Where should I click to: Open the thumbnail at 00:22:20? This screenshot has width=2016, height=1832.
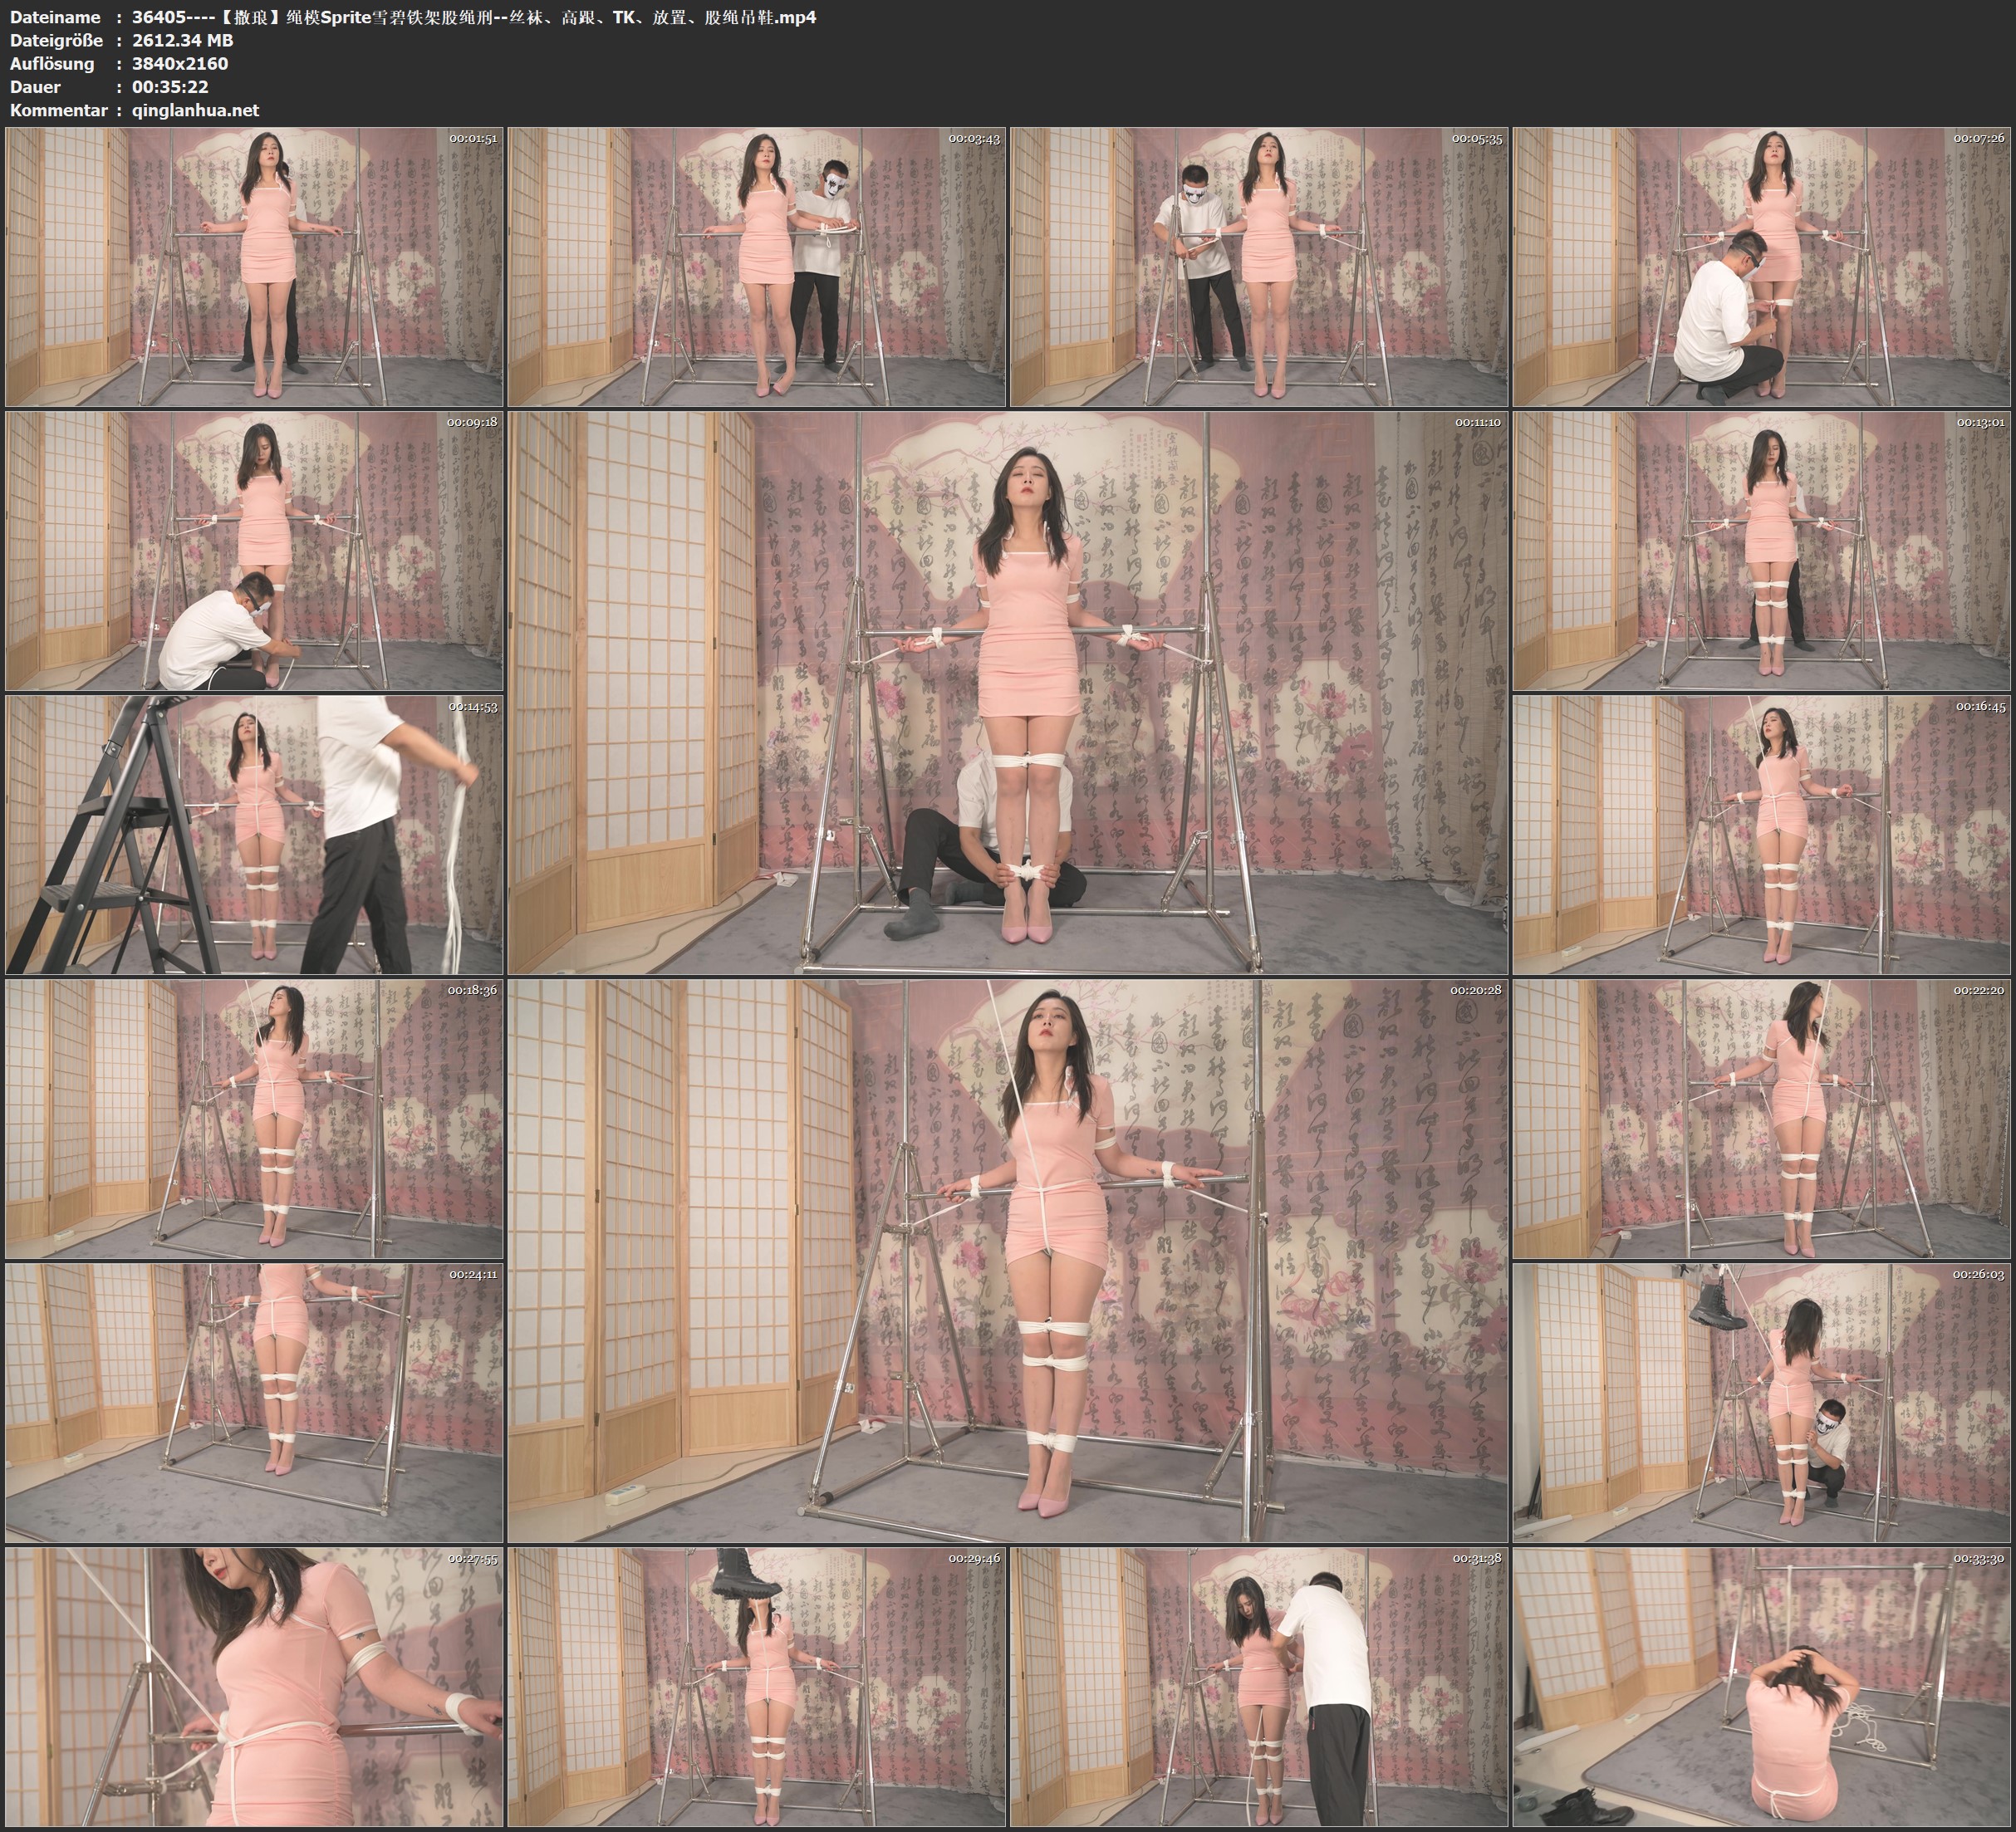coord(1762,1118)
